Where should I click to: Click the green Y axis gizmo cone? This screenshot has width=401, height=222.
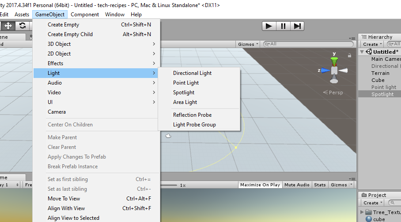coord(334,62)
